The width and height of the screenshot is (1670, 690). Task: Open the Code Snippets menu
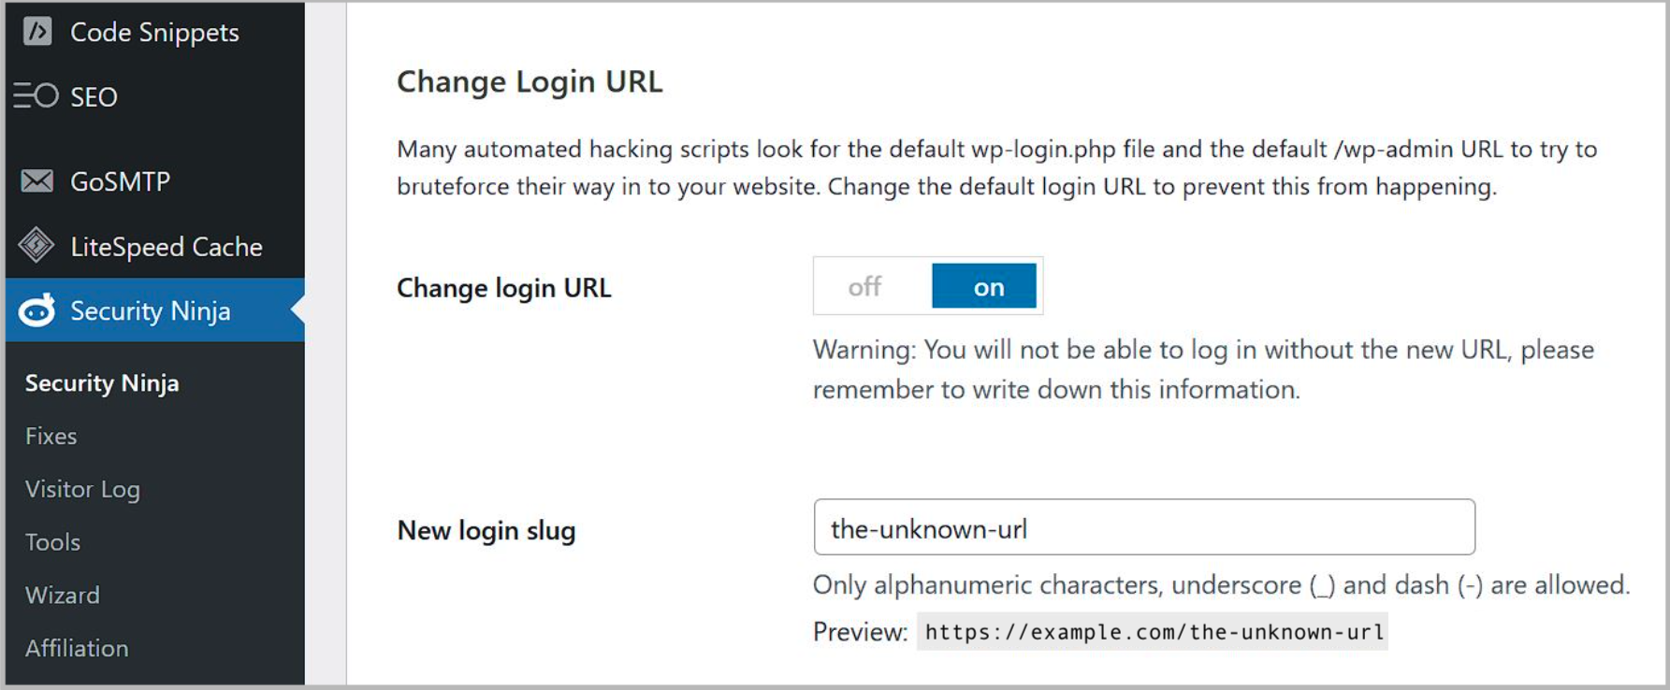pos(154,33)
